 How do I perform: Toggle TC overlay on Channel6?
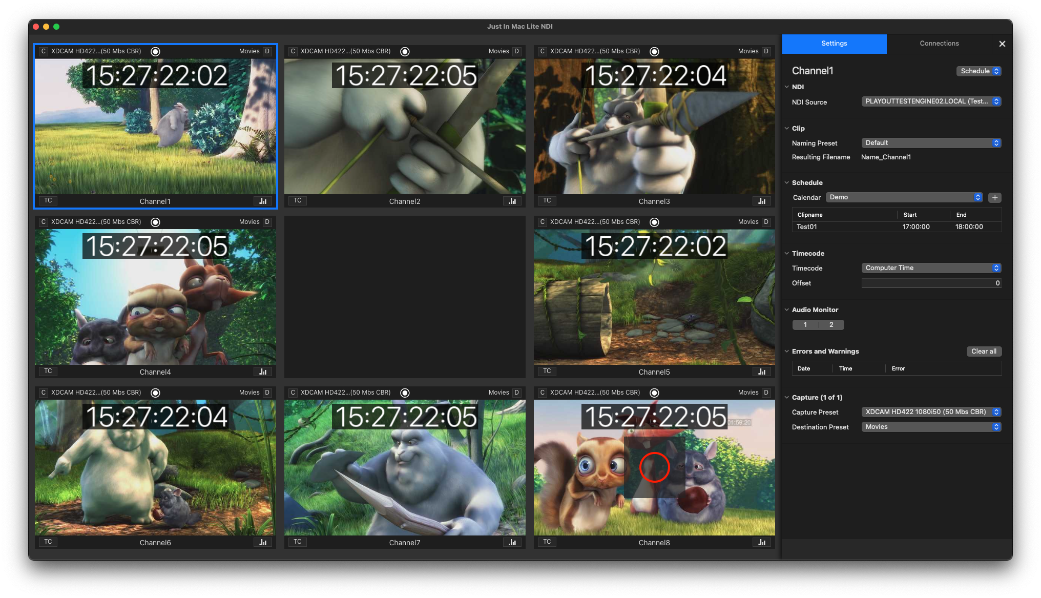click(48, 542)
